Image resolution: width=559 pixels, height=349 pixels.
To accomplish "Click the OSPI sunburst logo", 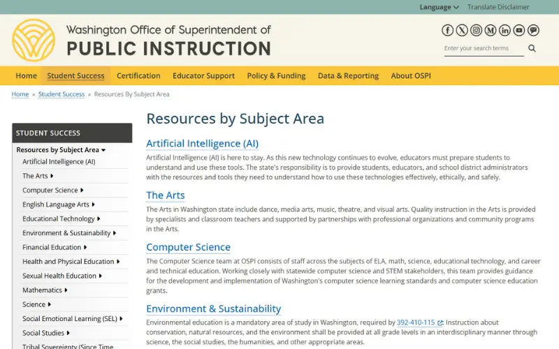I will pyautogui.click(x=34, y=40).
